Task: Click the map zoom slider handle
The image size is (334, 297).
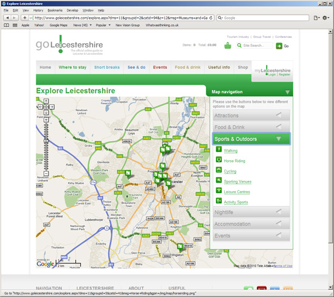Action: click(x=46, y=141)
